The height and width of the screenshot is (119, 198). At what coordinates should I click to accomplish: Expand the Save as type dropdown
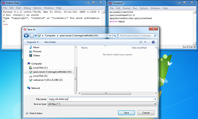[155, 104]
